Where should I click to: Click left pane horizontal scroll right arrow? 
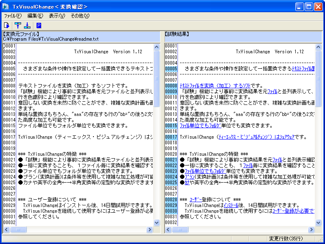coord(149,229)
